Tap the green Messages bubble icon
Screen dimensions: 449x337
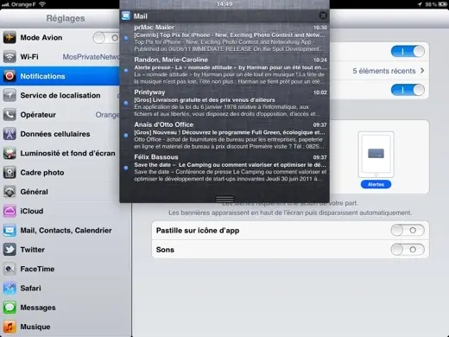pyautogui.click(x=9, y=308)
